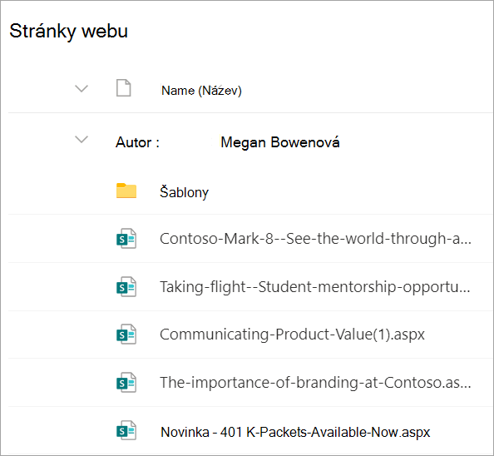Open Taking-flight--Student-mentorship page link
The width and height of the screenshot is (494, 456).
click(314, 287)
